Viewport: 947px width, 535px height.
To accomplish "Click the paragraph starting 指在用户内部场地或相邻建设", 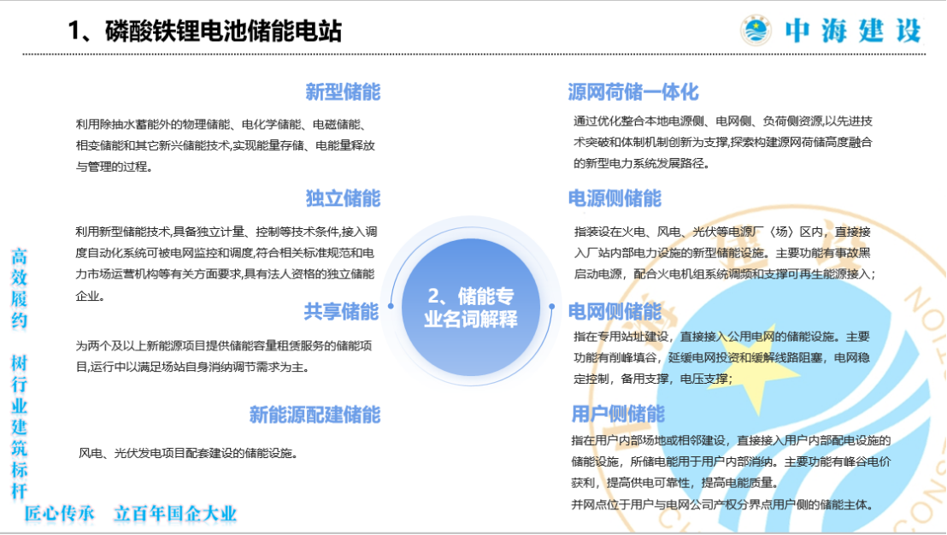I will click(731, 462).
